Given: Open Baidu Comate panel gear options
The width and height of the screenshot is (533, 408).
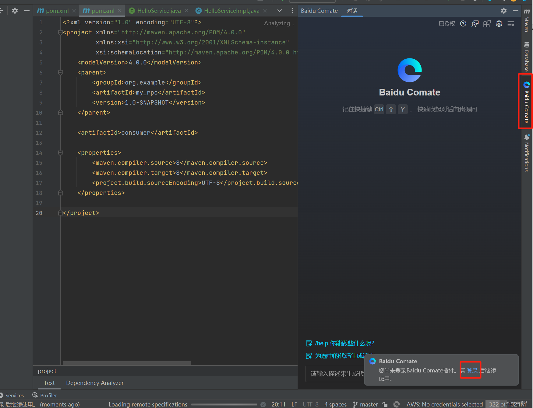Looking at the screenshot, I should pos(504,11).
